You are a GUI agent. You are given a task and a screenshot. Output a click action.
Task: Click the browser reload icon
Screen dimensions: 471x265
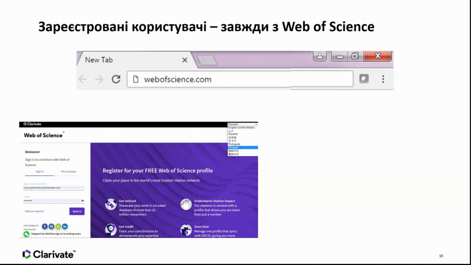(x=116, y=79)
